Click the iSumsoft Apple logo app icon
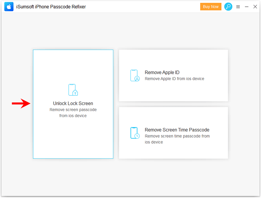Screen dimensions: 261x198 pyautogui.click(x=9, y=7)
